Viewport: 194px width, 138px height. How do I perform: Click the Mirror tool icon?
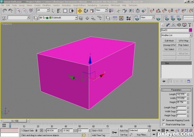coord(132,11)
